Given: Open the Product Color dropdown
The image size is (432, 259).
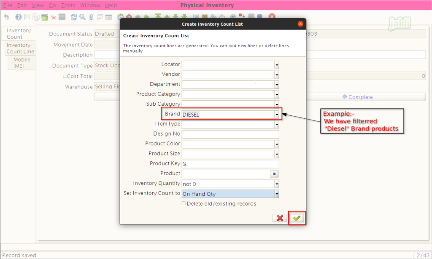Looking at the screenshot, I should coord(277,144).
